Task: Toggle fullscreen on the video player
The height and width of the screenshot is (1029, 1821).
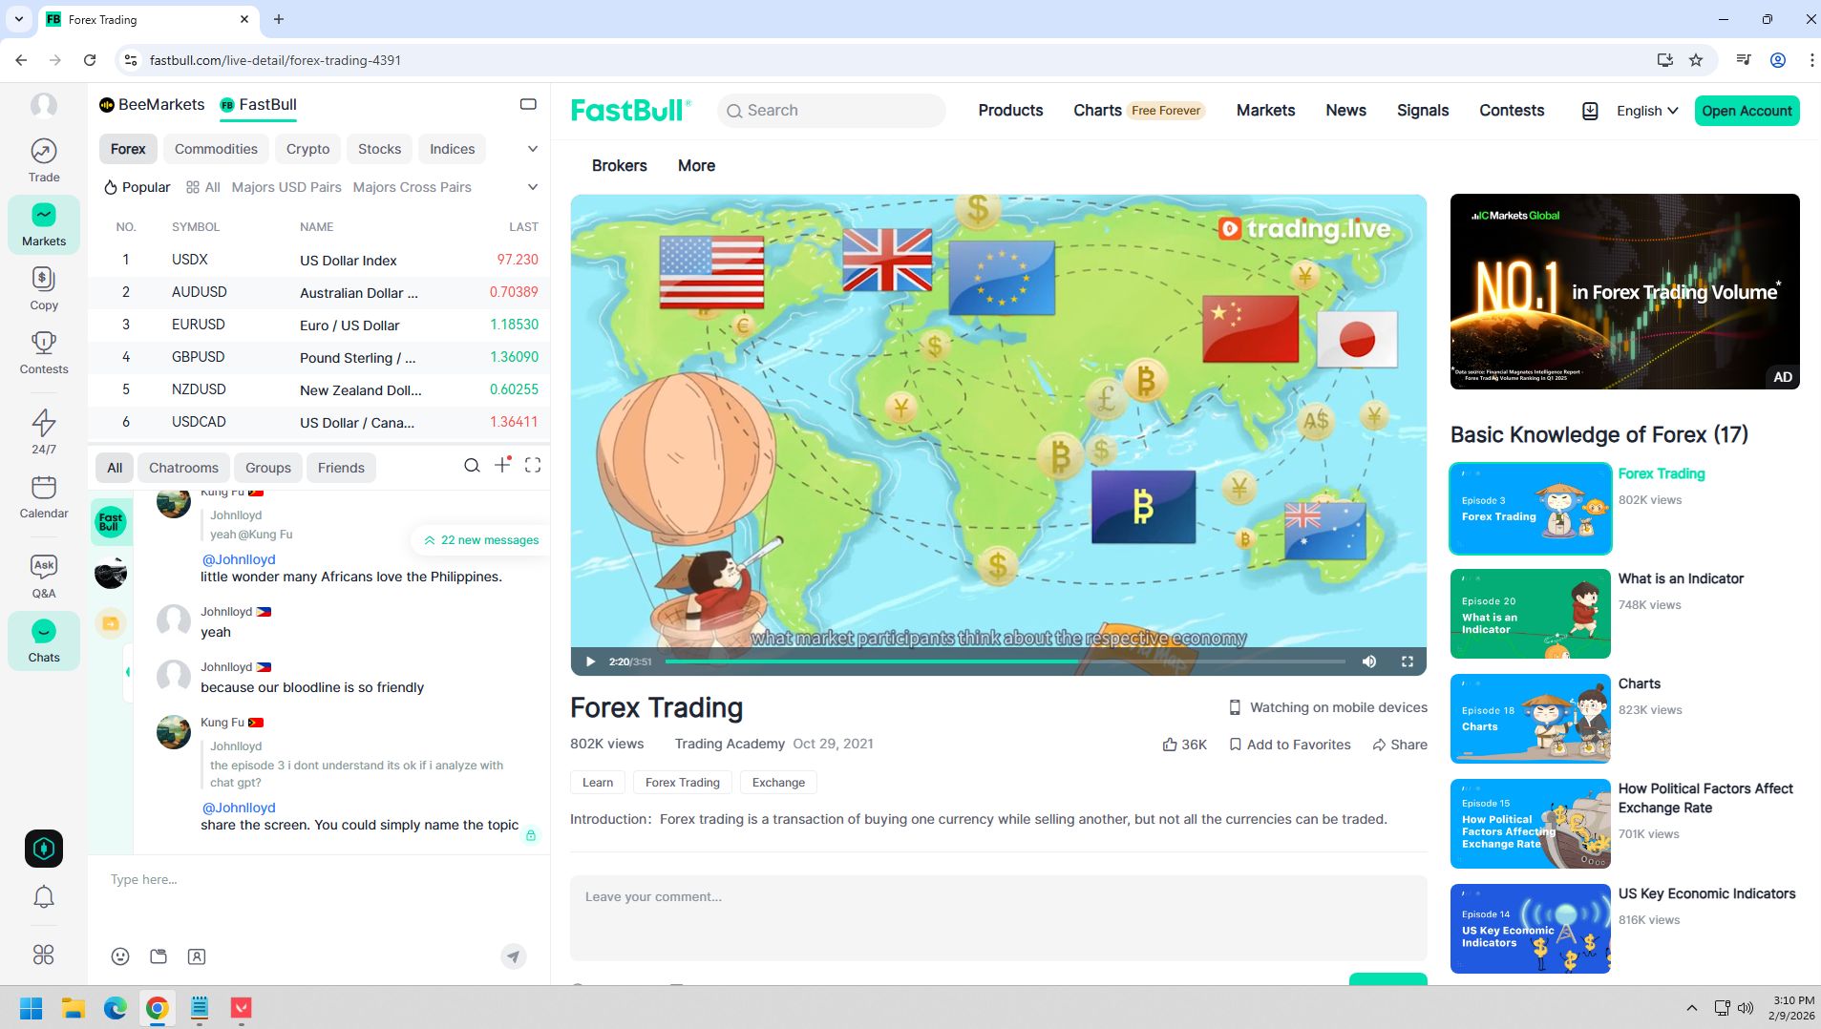Action: [x=1407, y=661]
